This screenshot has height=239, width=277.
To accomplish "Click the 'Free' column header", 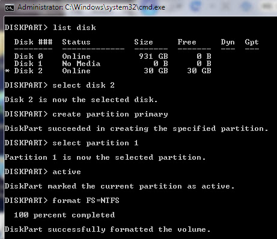I will (x=187, y=42).
